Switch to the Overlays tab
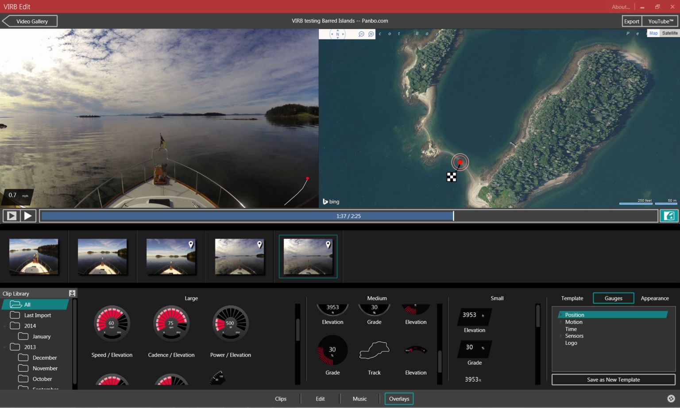Viewport: 680px width, 408px height. point(399,399)
